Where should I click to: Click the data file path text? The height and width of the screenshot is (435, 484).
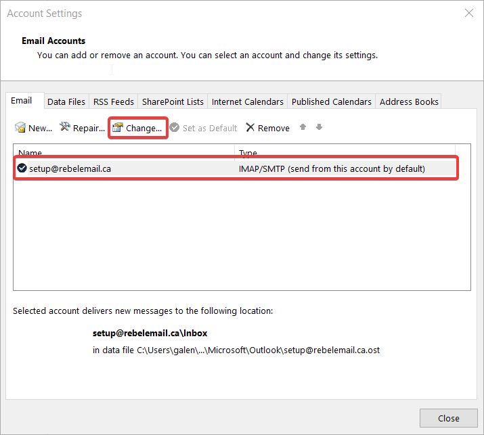(x=236, y=350)
